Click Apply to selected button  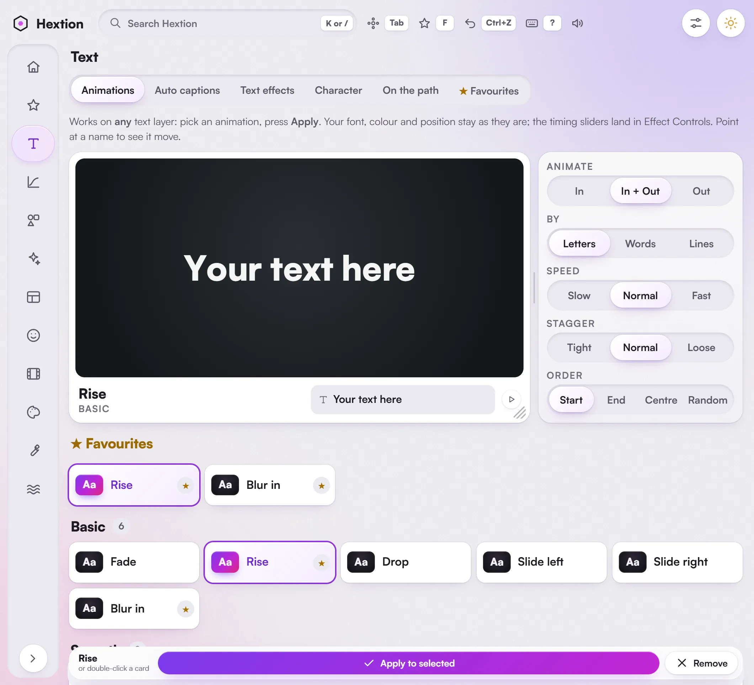pyautogui.click(x=408, y=663)
